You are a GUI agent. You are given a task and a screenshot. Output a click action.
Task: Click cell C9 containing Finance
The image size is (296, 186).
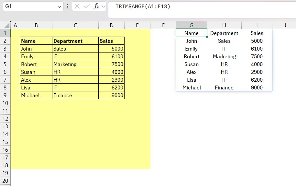(75, 95)
